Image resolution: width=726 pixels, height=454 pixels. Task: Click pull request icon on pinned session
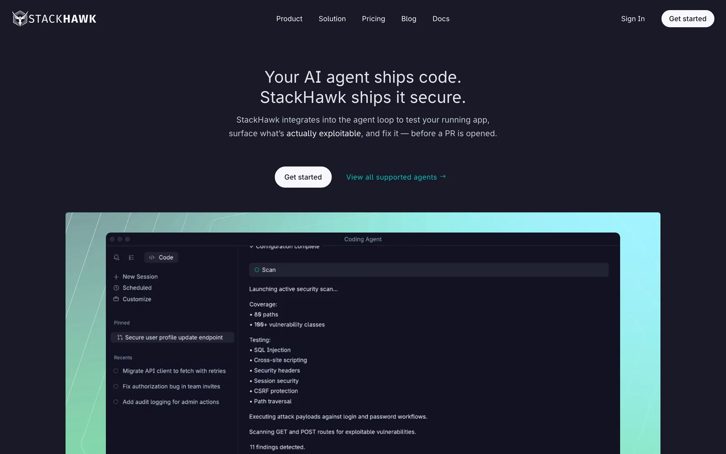click(x=120, y=337)
